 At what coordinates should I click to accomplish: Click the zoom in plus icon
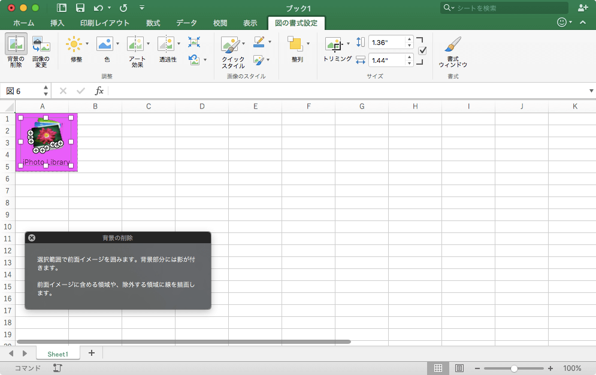[550, 368]
